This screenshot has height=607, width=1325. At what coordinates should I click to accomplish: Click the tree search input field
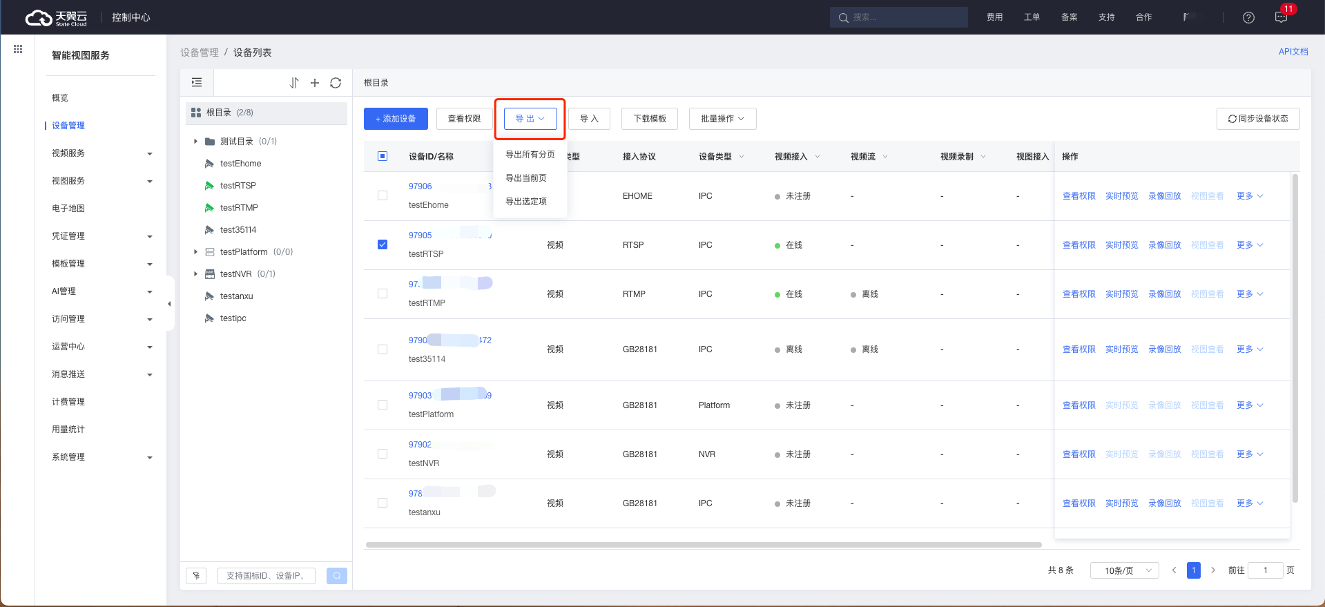coord(267,575)
